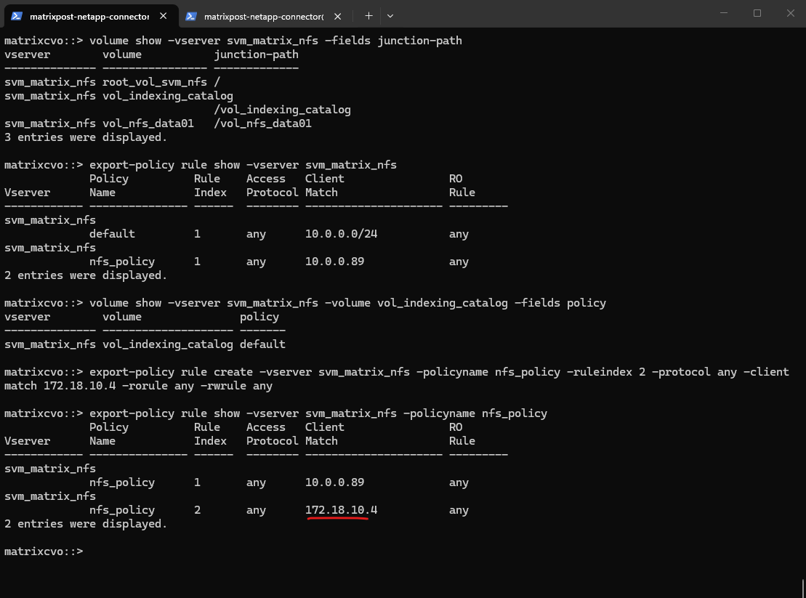Open a new tab with the plus button
The width and height of the screenshot is (806, 598).
[368, 16]
